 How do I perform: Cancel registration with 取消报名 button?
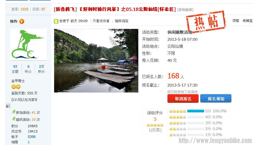pyautogui.click(x=183, y=98)
